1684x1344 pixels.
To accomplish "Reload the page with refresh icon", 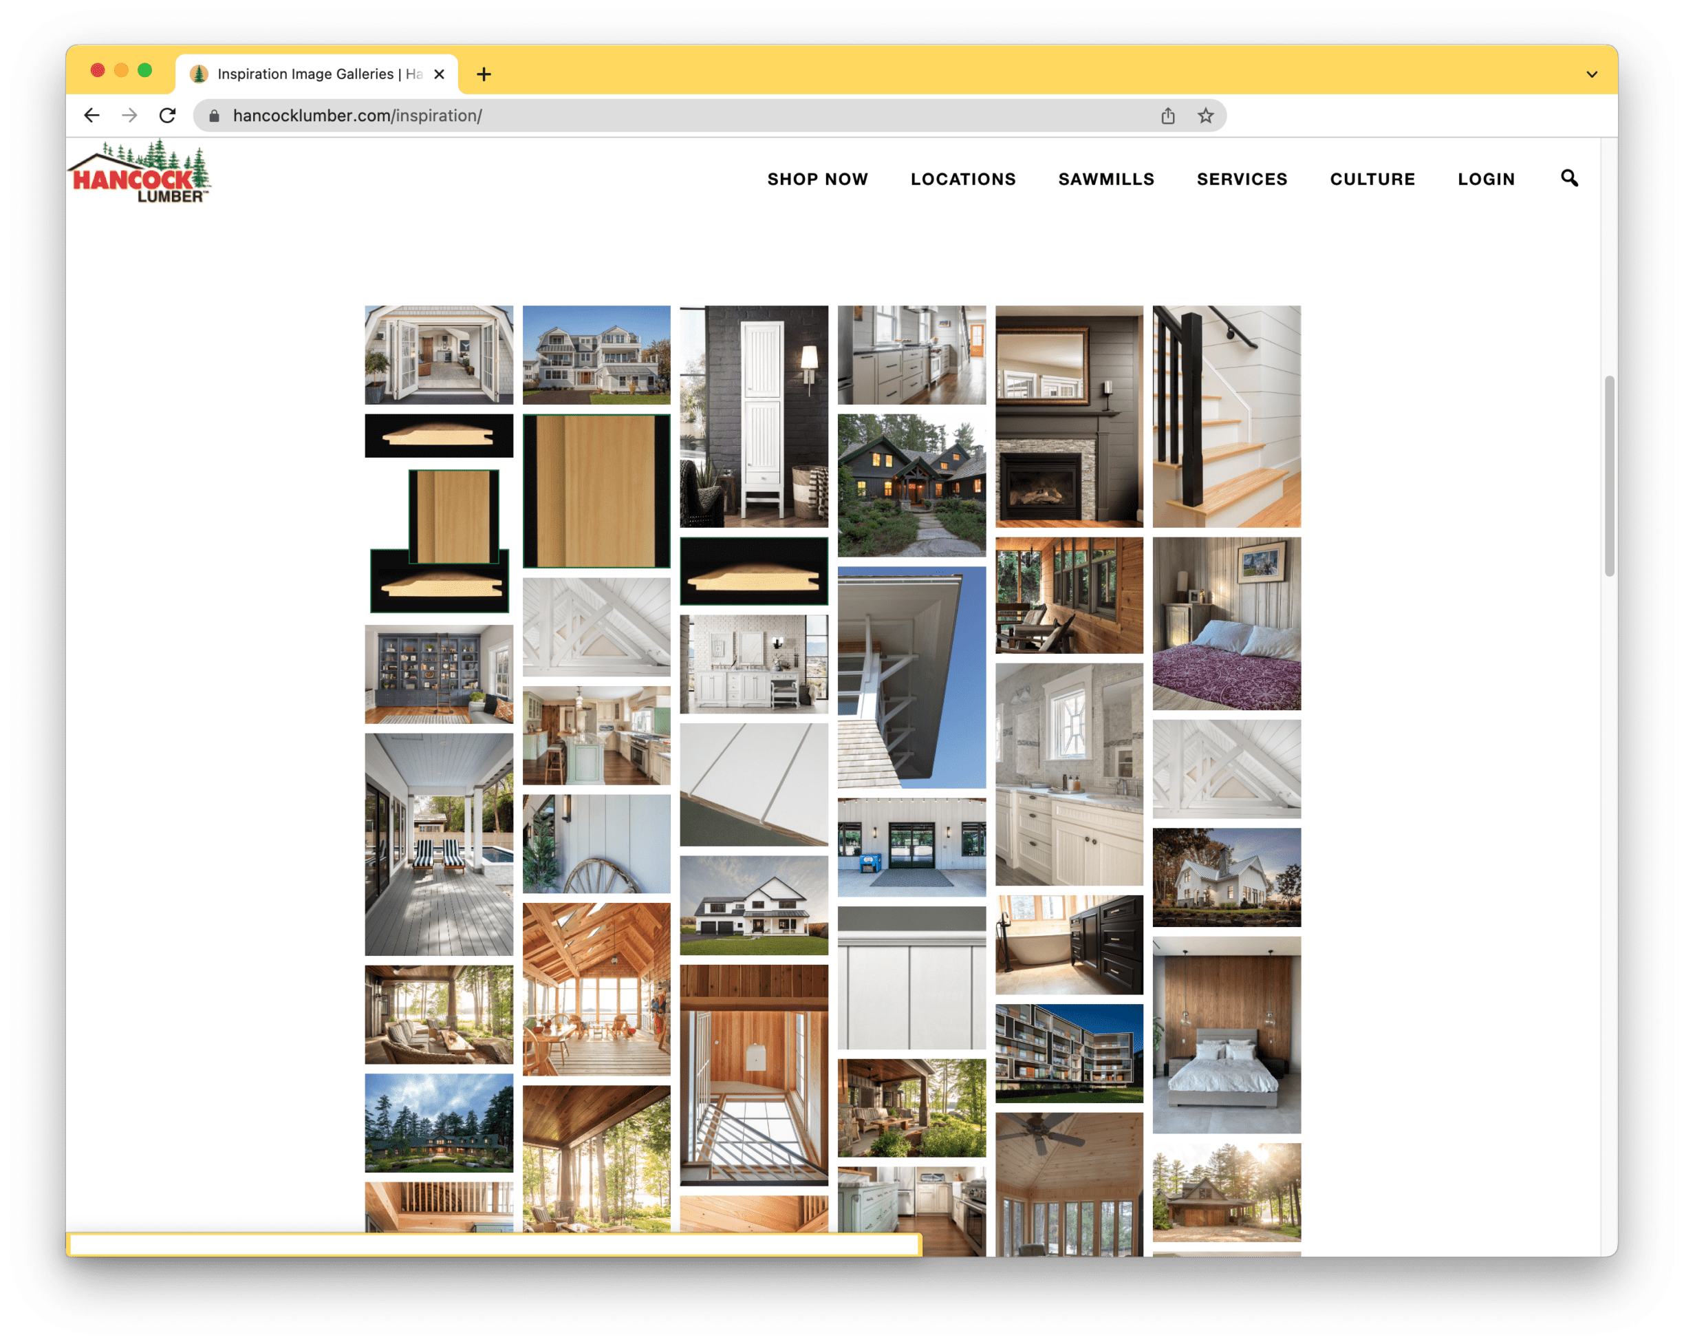I will (167, 116).
